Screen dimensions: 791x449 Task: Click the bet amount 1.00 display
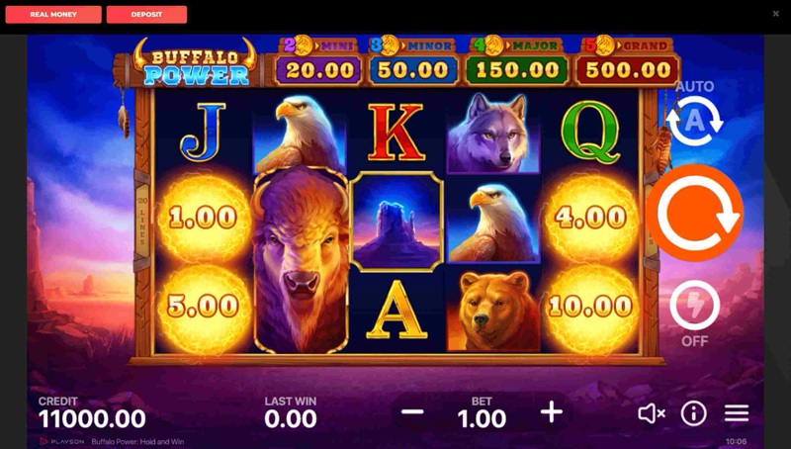point(482,418)
